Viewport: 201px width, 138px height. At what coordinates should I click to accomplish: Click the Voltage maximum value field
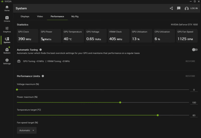194,90
